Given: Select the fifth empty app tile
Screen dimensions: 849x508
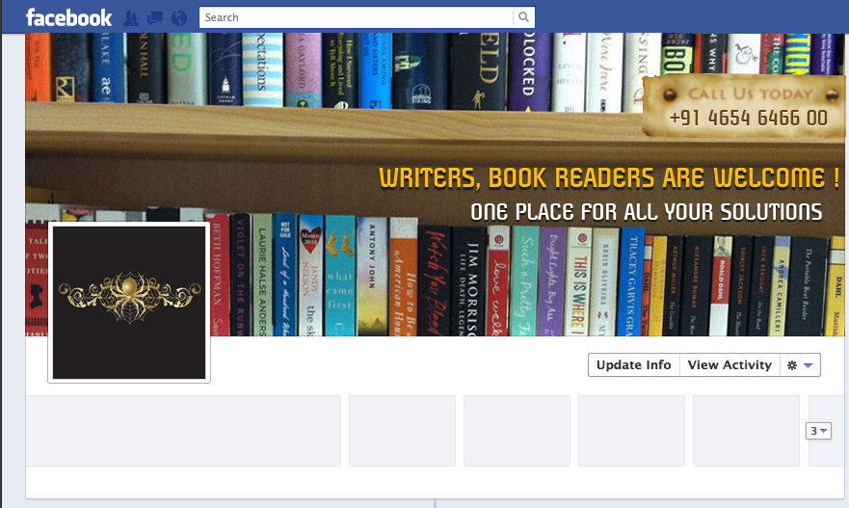Looking at the screenshot, I should pos(747,431).
